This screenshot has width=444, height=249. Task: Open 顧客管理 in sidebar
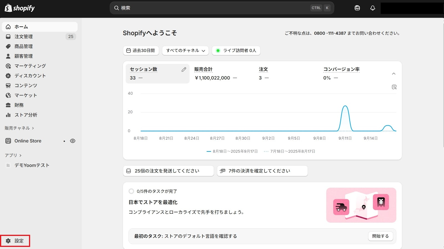tap(40, 56)
